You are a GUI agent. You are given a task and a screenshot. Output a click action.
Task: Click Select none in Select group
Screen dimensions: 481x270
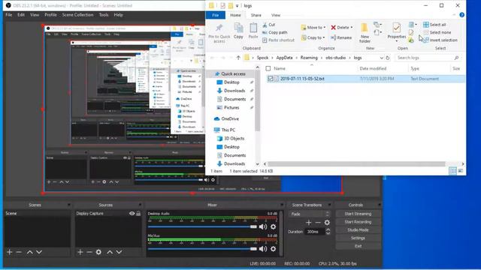437,32
